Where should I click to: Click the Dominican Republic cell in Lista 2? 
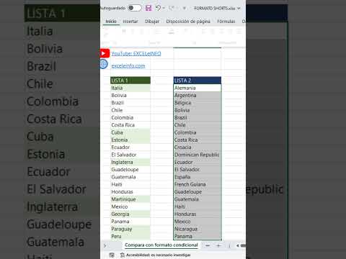[198, 155]
